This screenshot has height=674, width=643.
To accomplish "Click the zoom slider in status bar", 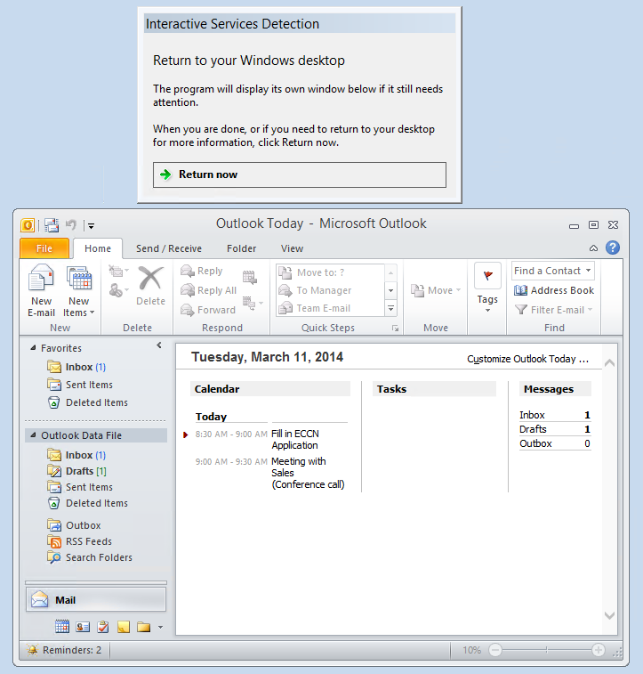I will point(546,650).
